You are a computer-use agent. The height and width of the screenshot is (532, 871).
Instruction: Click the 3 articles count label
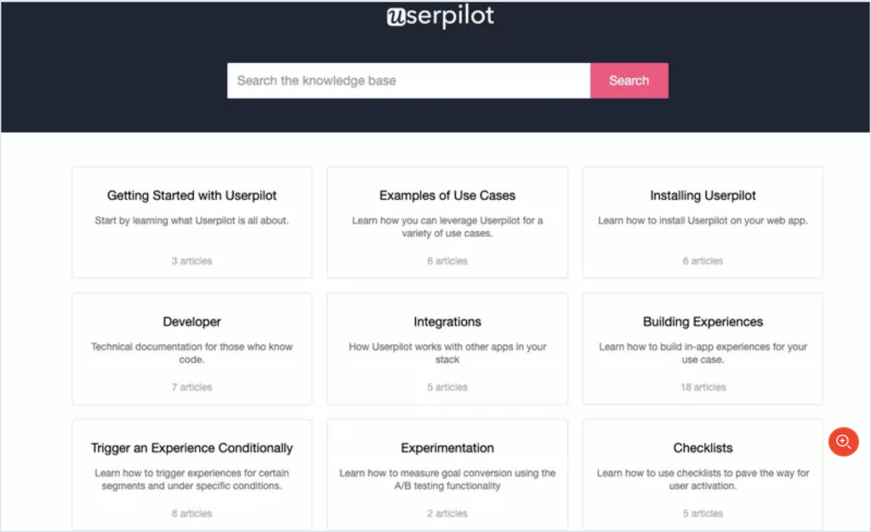[191, 261]
